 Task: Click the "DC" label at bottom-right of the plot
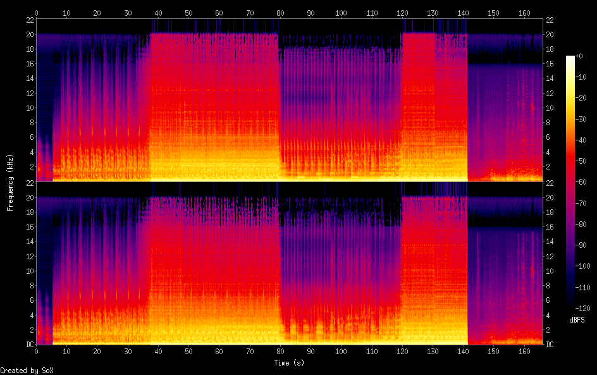pos(550,344)
